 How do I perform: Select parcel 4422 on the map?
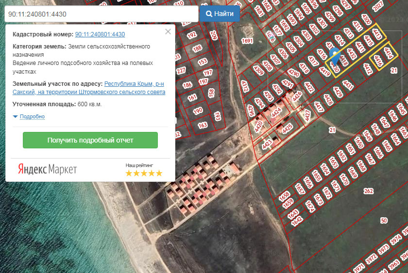click(309, 88)
